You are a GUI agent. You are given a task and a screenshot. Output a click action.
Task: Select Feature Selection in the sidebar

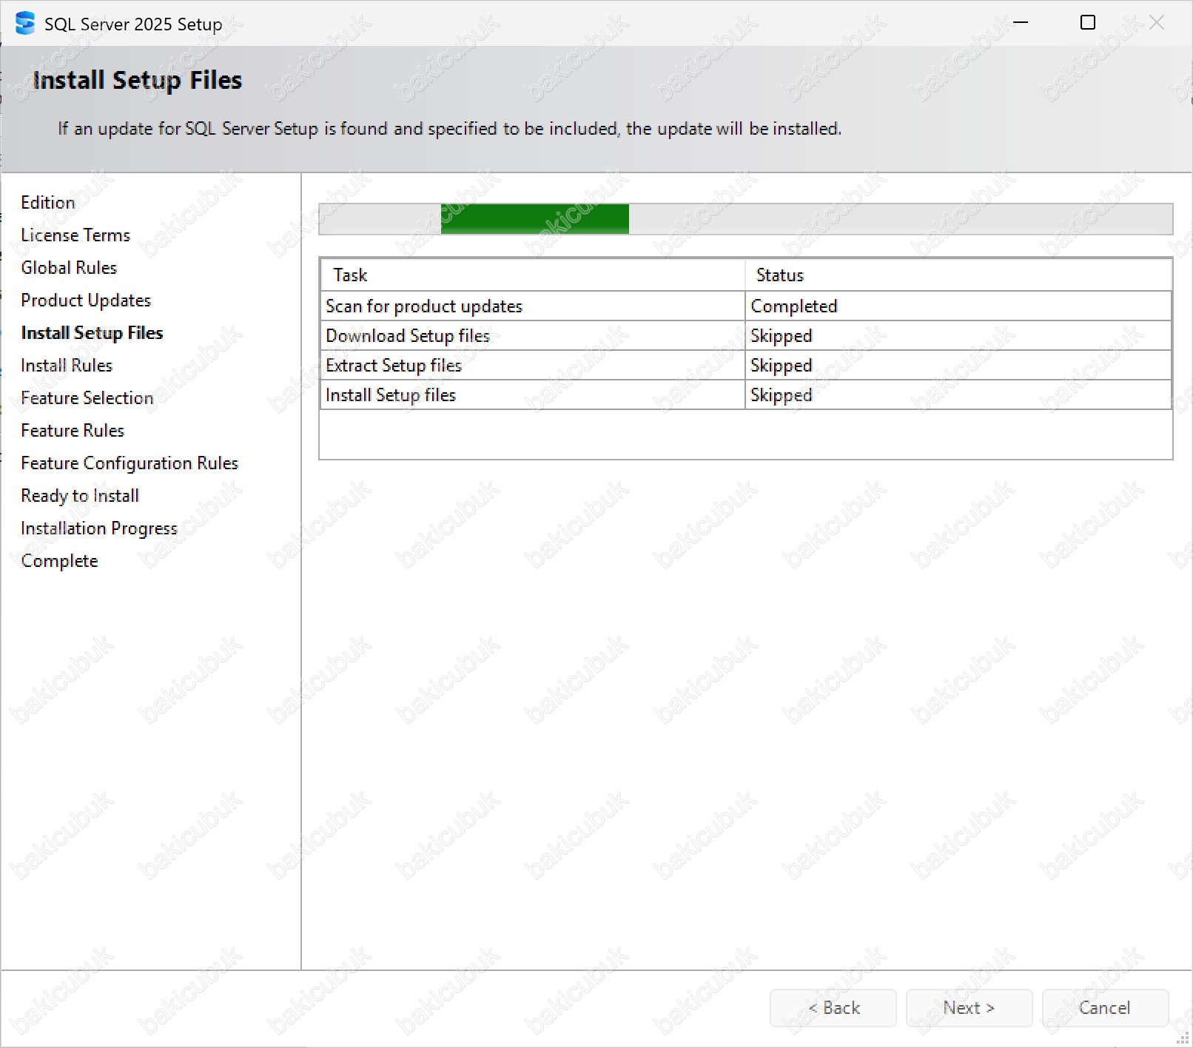(x=87, y=398)
